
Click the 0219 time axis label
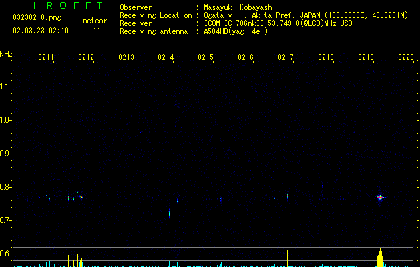[366, 57]
